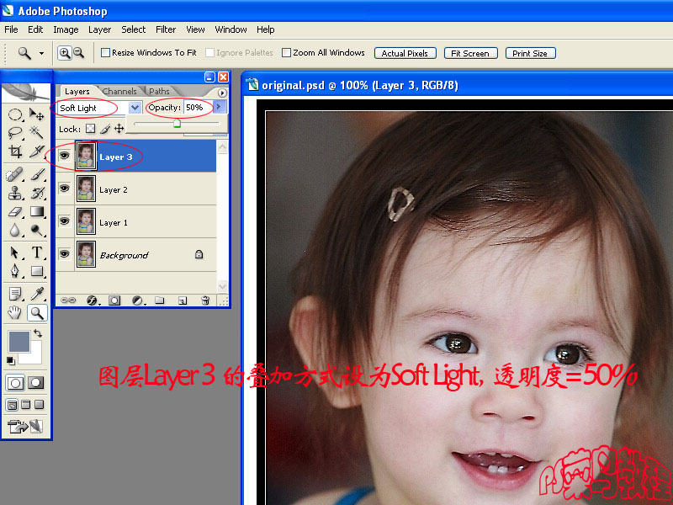Click the Print Size button

coord(531,53)
